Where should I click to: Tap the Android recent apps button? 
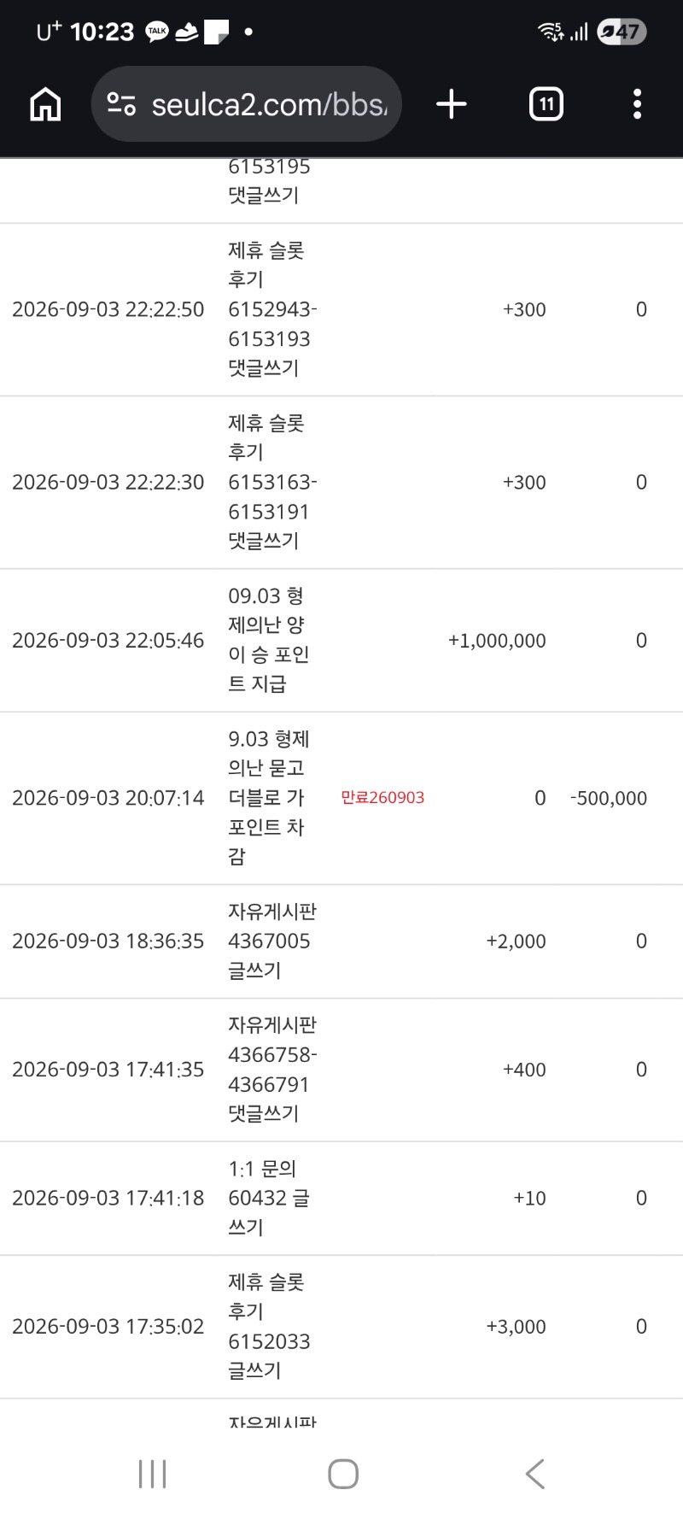tap(153, 1474)
